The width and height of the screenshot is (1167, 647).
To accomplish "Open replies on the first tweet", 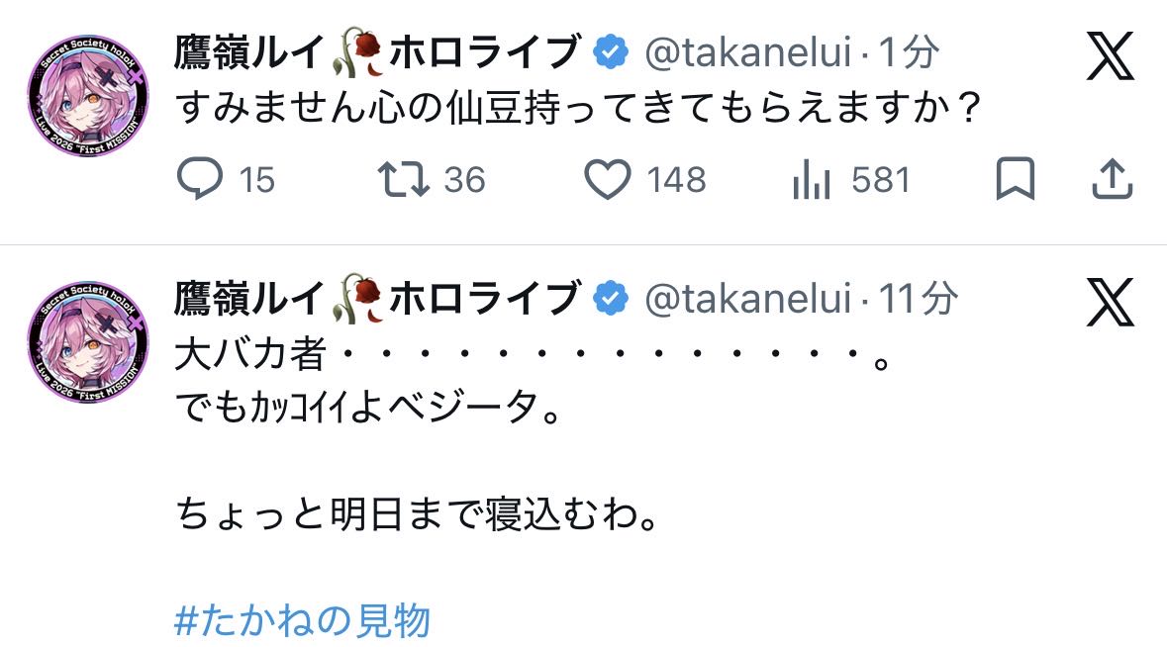I will (201, 180).
